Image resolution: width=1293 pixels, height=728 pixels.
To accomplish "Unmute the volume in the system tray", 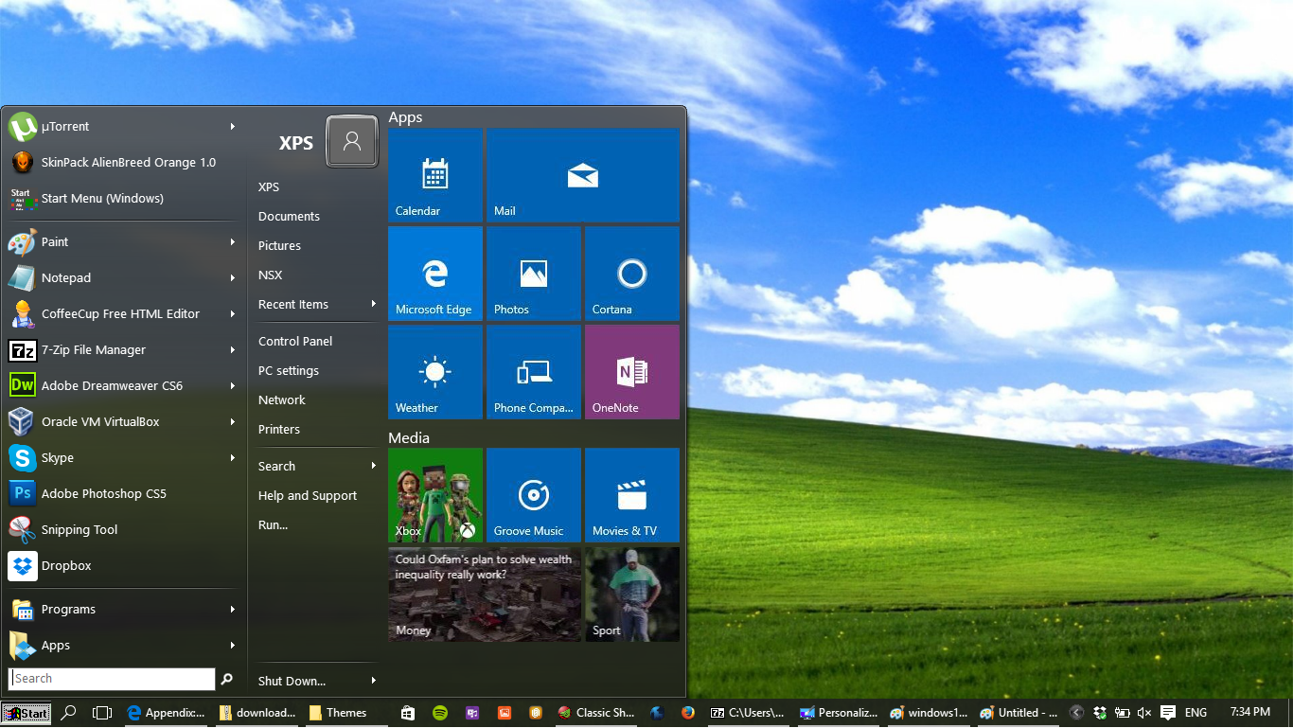I will (x=1144, y=712).
